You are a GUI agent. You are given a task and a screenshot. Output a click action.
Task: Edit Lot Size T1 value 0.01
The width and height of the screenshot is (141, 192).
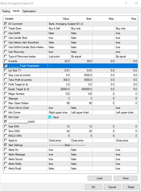coord(59,70)
